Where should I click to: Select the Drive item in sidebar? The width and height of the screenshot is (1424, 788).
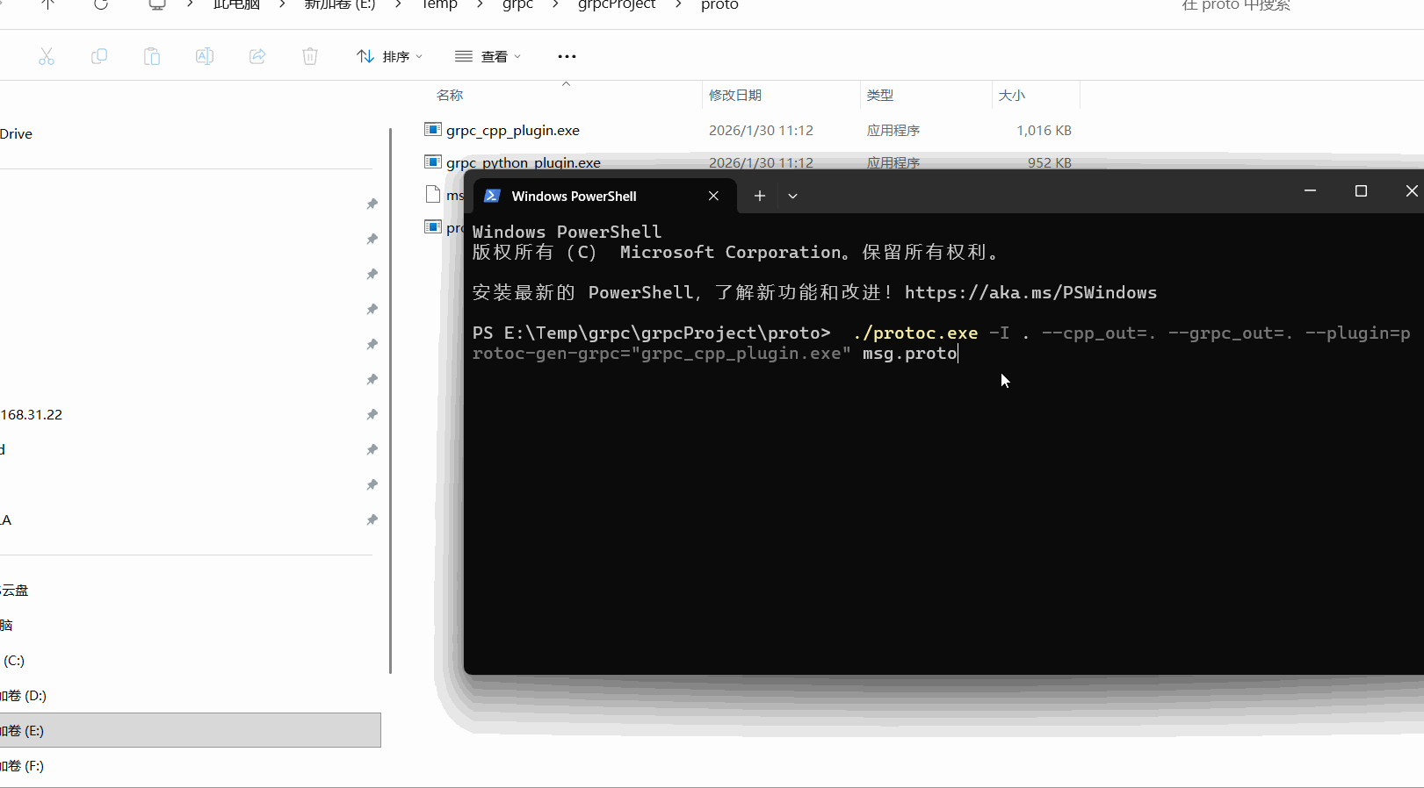click(x=17, y=133)
